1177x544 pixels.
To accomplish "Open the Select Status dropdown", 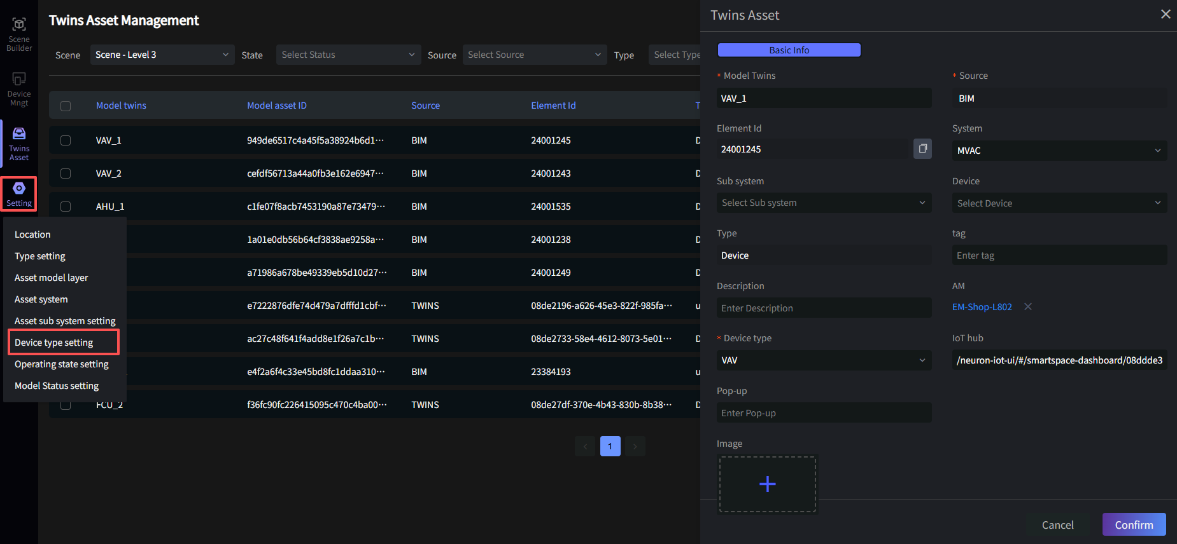I will pos(348,55).
